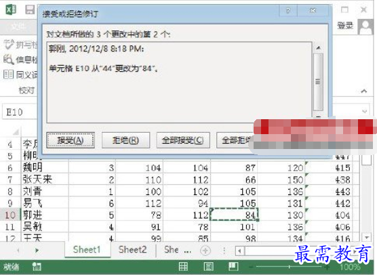Click the Name Box showing E10
377x275 pixels.
20,112
